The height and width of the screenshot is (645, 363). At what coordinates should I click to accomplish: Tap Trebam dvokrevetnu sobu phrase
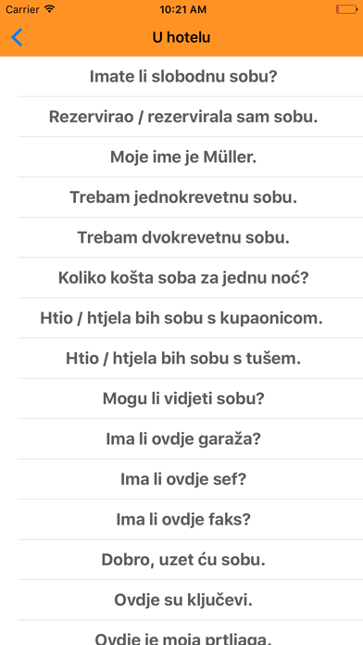click(181, 238)
